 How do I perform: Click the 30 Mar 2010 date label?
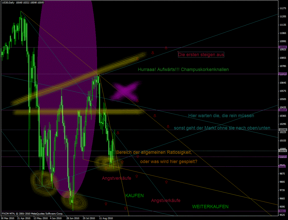(7, 218)
